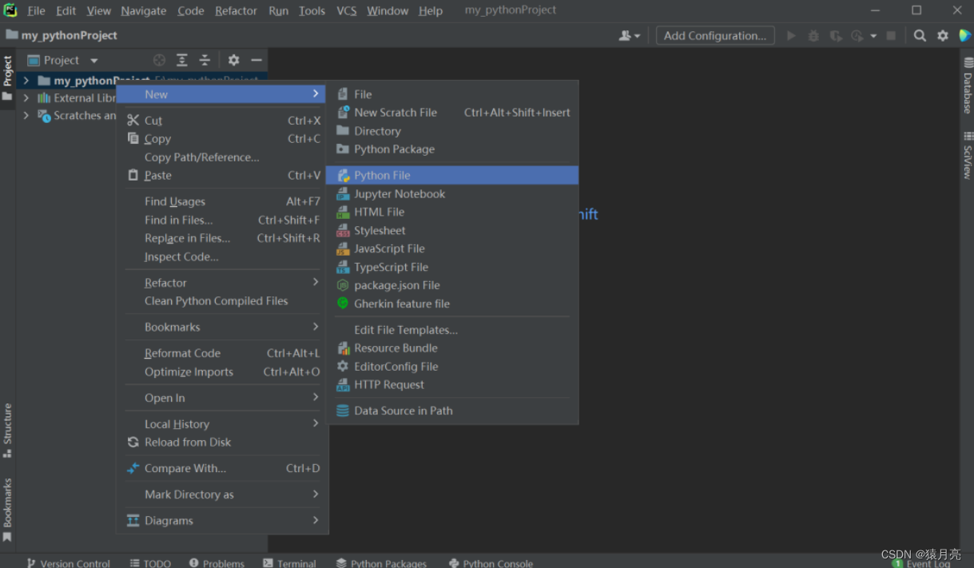974x568 pixels.
Task: Open the Version Control tool window
Action: tap(69, 563)
